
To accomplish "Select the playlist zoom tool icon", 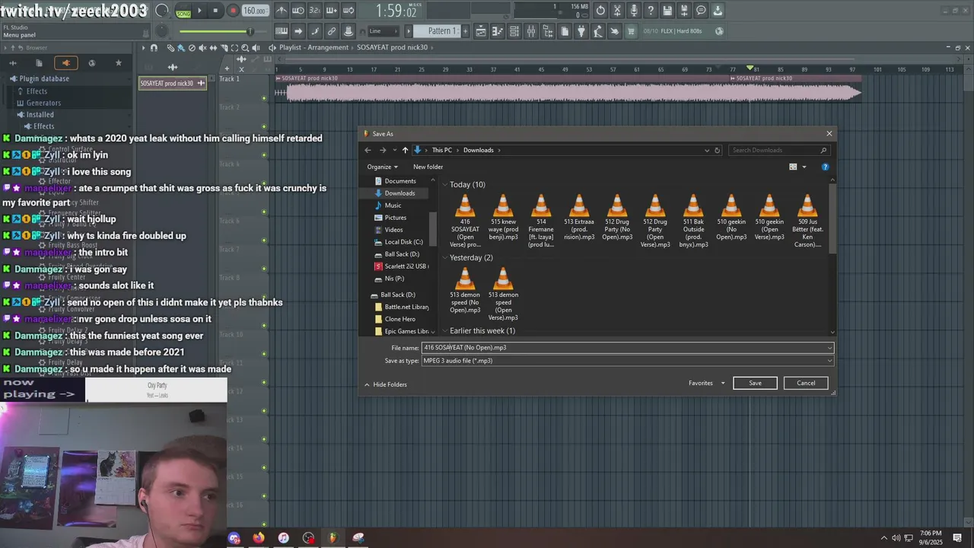I will coord(245,48).
